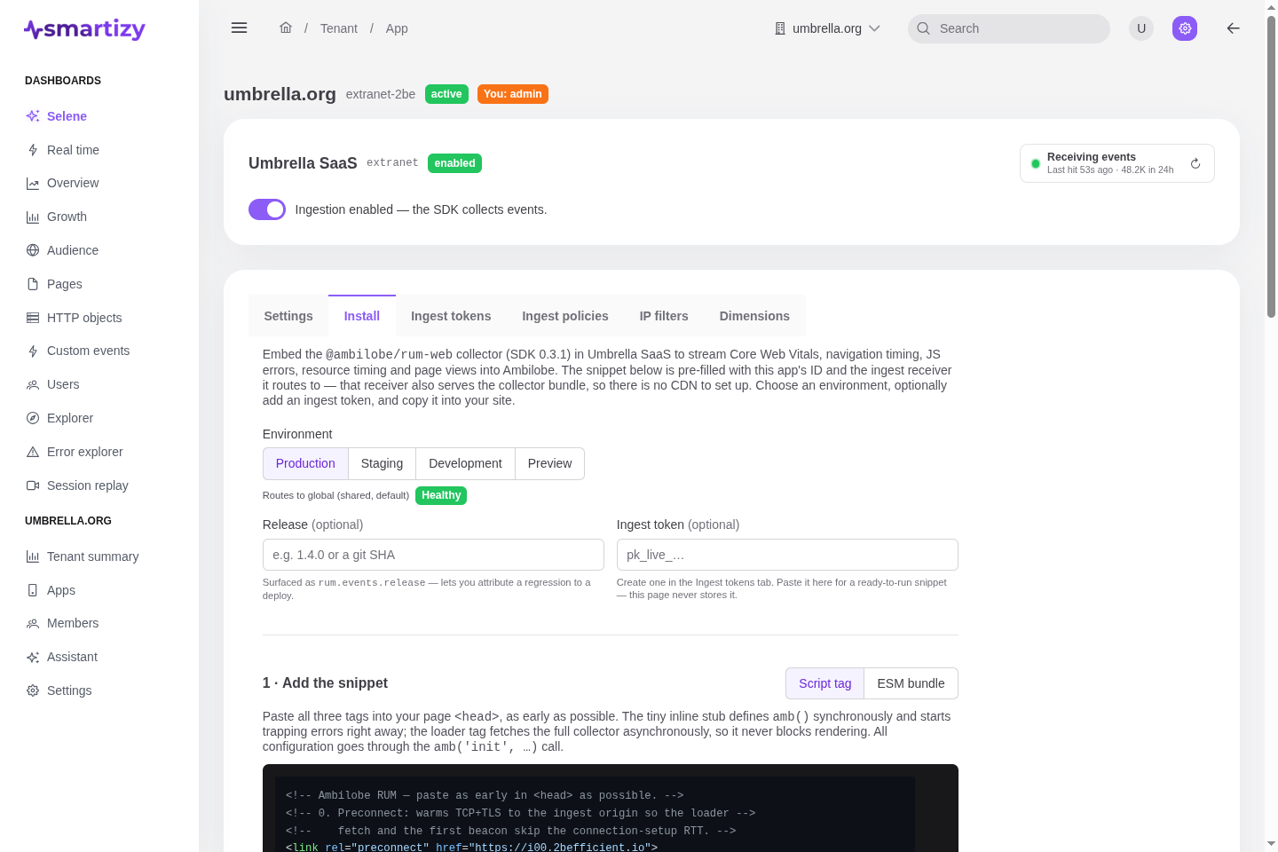Switch to the Install tab
This screenshot has width=1278, height=852.
[362, 316]
